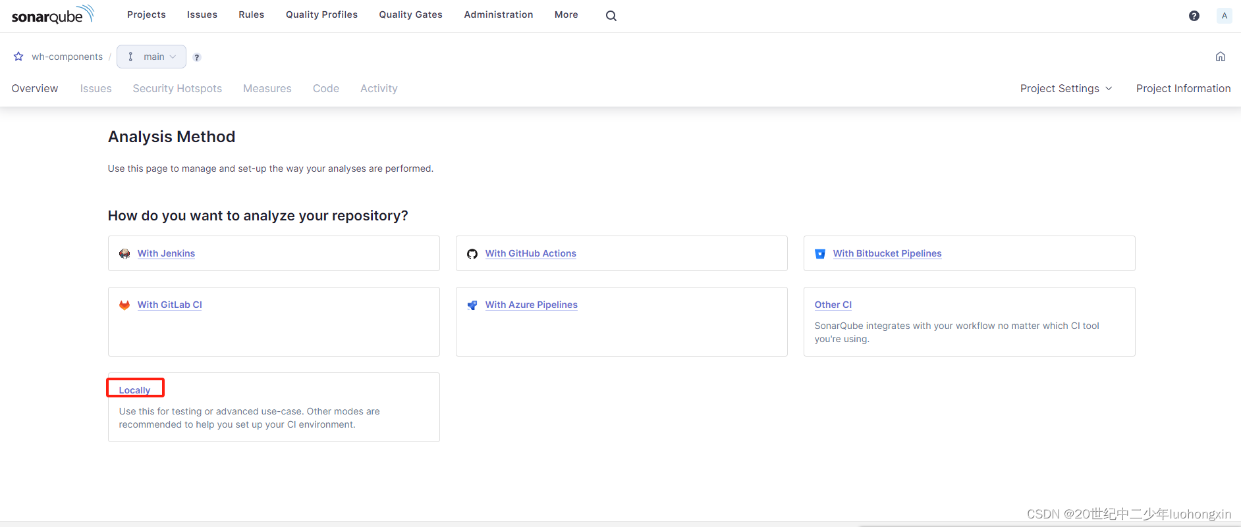The width and height of the screenshot is (1241, 527).
Task: Open the Project Settings dropdown
Action: 1066,88
